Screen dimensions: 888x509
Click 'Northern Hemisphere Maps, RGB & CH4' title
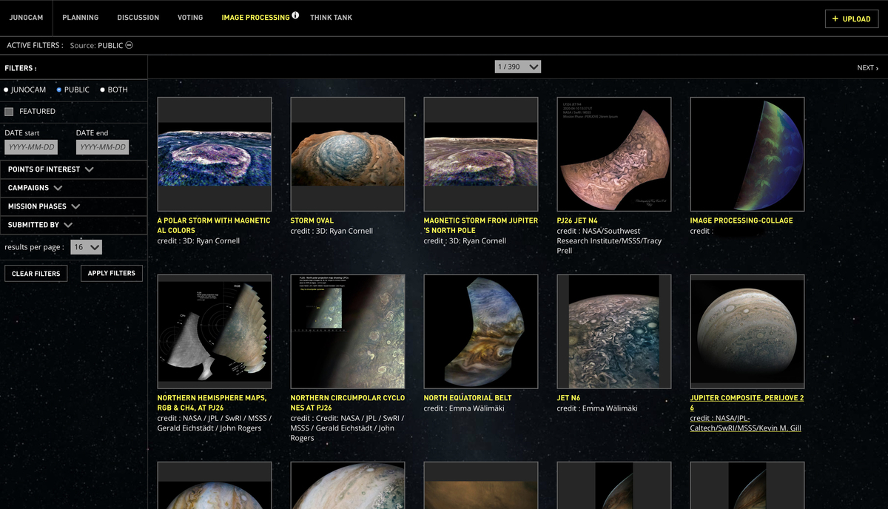(x=212, y=402)
